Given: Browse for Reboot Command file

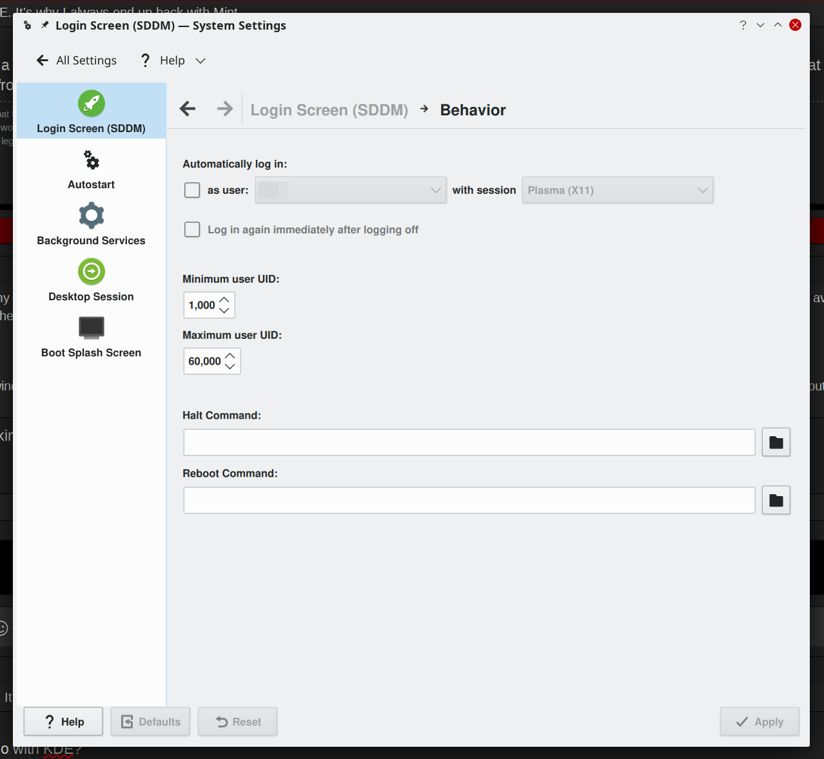Looking at the screenshot, I should 776,500.
